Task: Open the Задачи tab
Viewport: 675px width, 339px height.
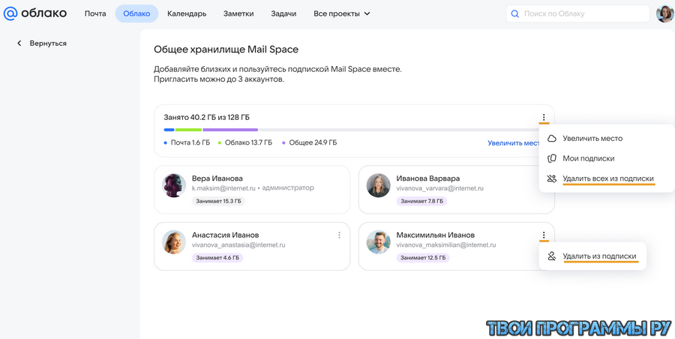Action: (283, 13)
